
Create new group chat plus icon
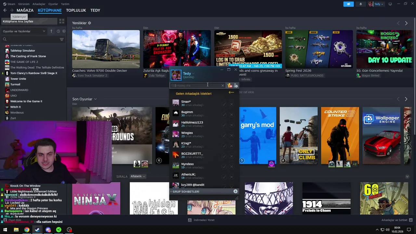pyautogui.click(x=235, y=191)
